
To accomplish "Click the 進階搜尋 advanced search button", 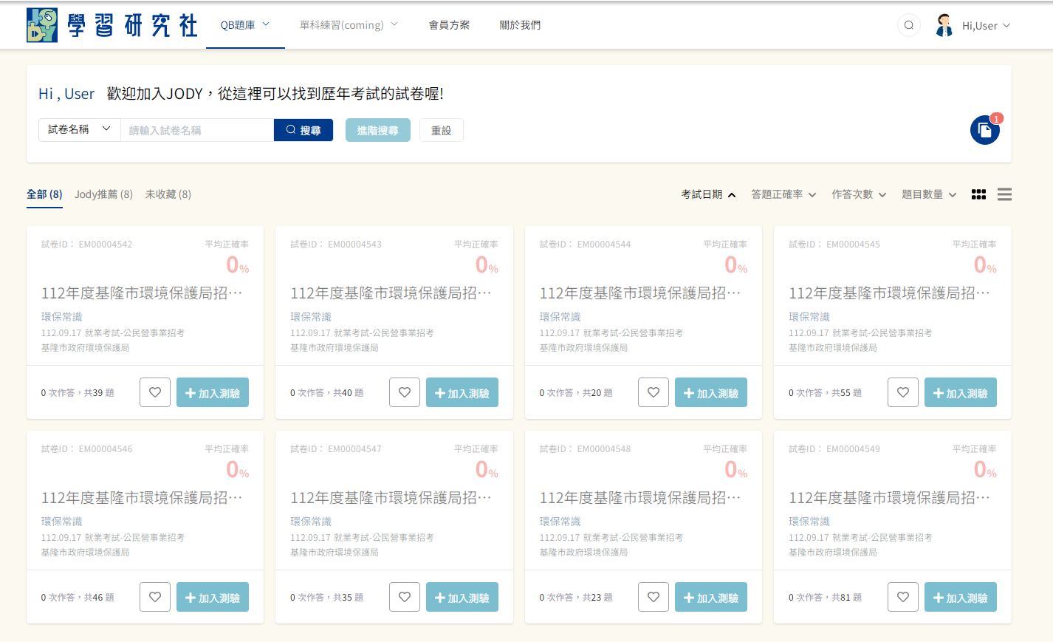I will point(377,130).
